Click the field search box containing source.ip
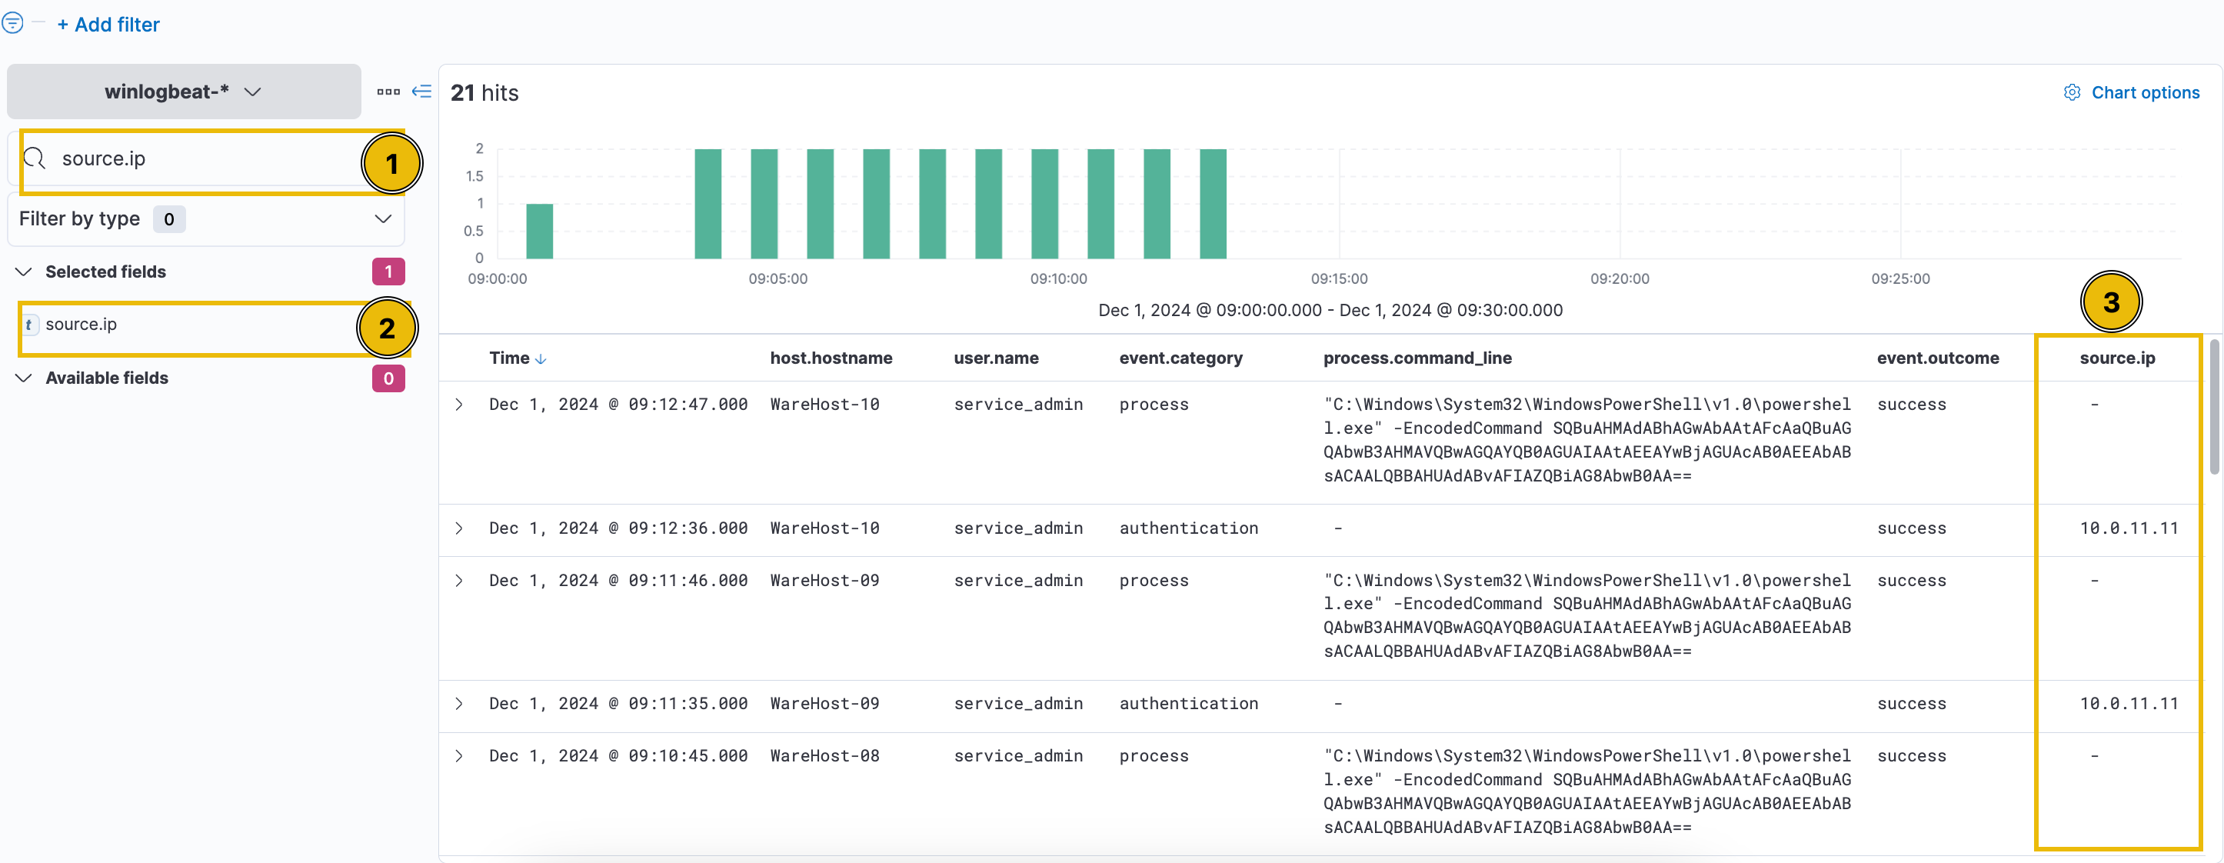This screenshot has width=2224, height=863. click(x=207, y=159)
